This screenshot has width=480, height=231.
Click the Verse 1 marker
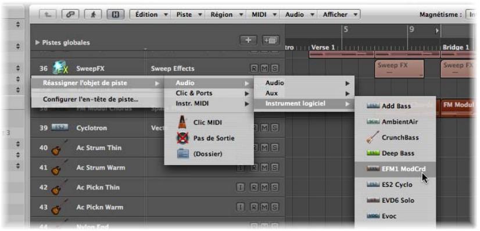point(323,47)
